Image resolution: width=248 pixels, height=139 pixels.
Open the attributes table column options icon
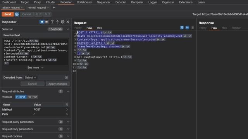point(67,105)
